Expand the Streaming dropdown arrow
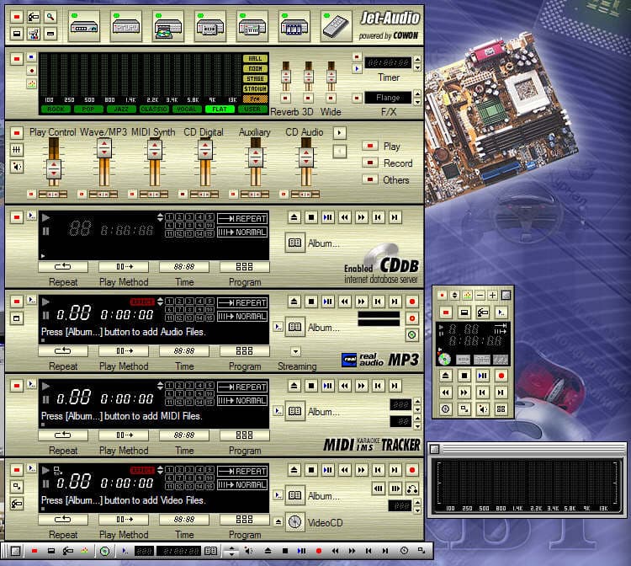Image resolution: width=631 pixels, height=566 pixels. [295, 351]
